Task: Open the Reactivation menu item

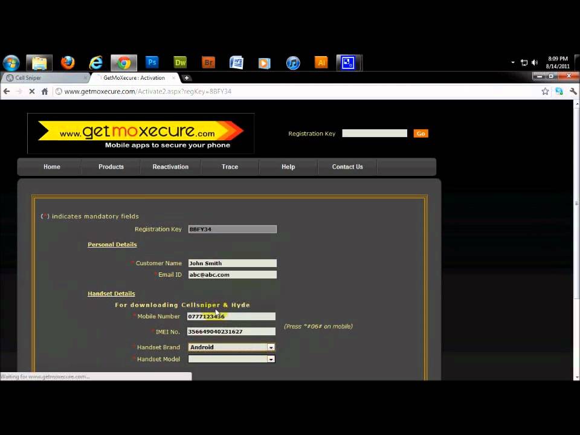Action: (x=170, y=167)
